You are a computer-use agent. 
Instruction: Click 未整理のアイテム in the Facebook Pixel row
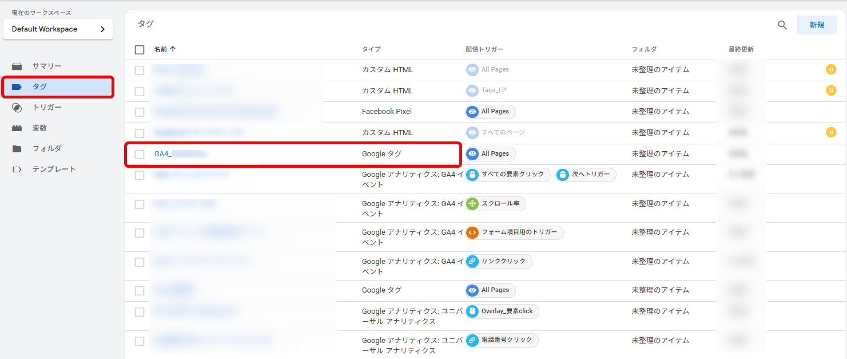pyautogui.click(x=661, y=112)
